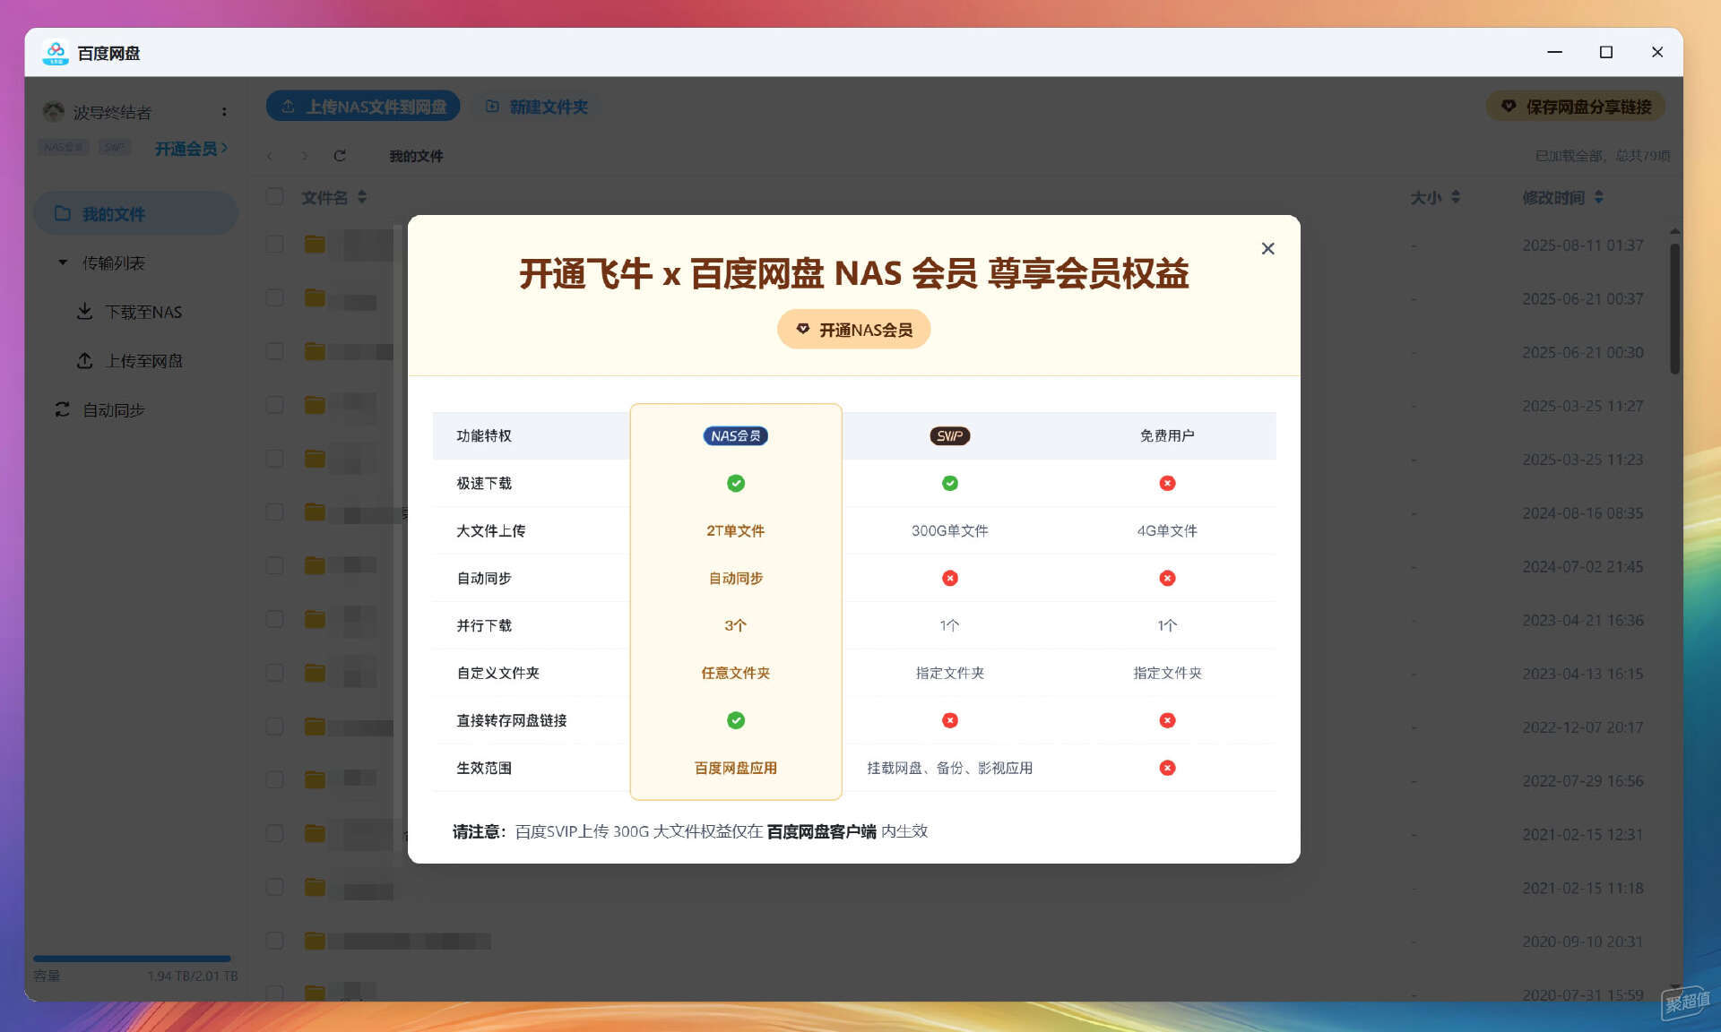The width and height of the screenshot is (1721, 1032).
Task: Click the 百度网盘 app logo
Action: (x=56, y=53)
